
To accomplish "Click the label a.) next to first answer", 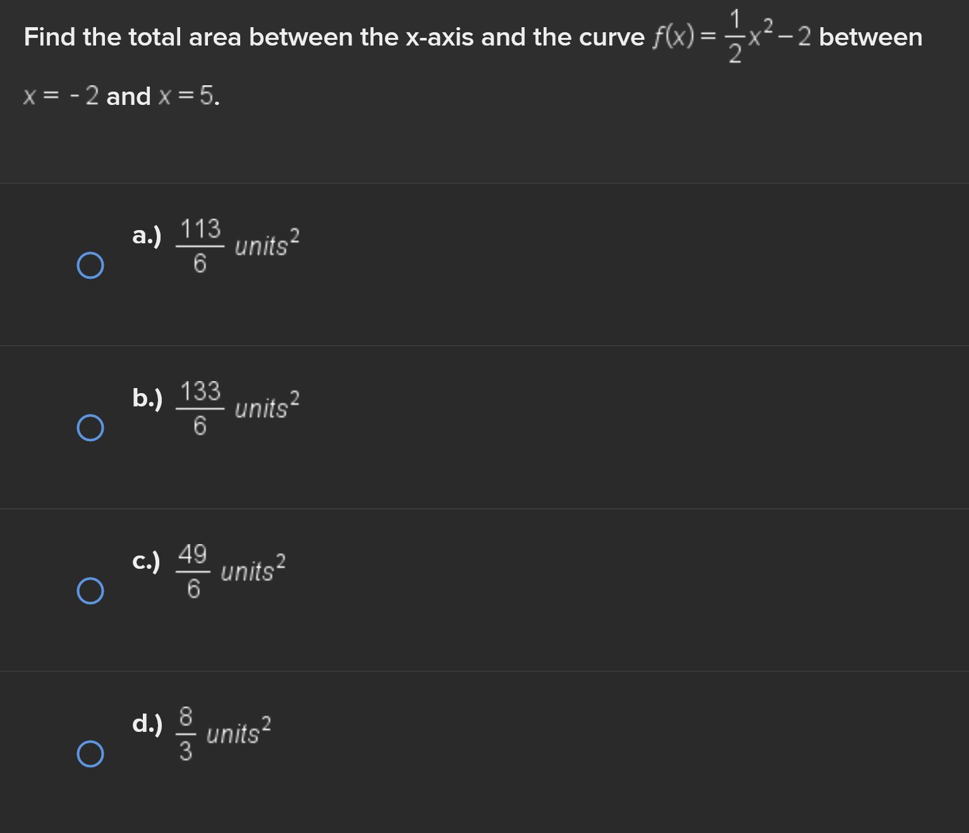I will pyautogui.click(x=147, y=237).
